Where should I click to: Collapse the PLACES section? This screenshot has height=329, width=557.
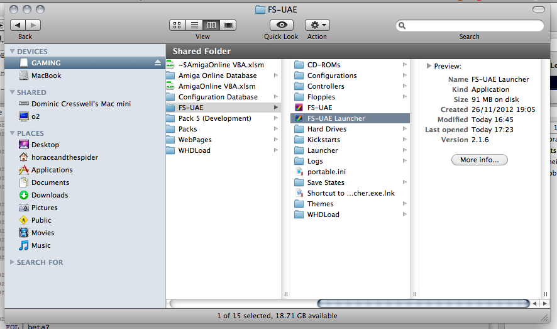tap(12, 133)
